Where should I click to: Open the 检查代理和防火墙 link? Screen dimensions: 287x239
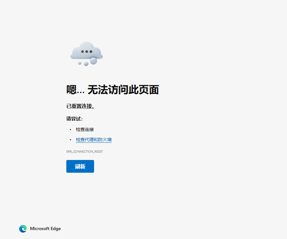(x=94, y=140)
